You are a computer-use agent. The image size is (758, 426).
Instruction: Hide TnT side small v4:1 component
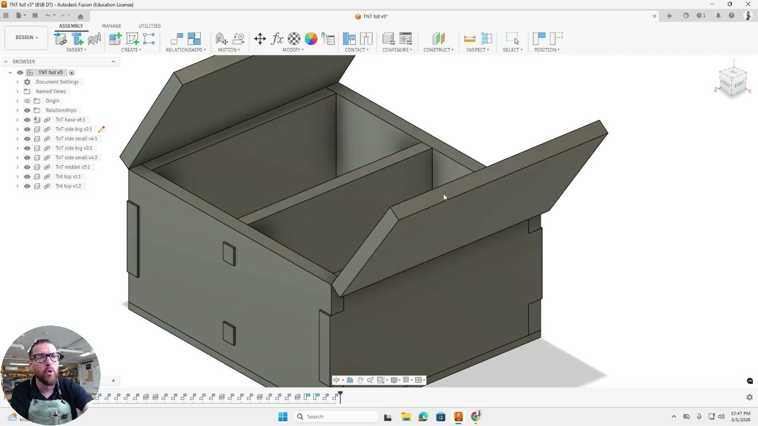point(27,138)
